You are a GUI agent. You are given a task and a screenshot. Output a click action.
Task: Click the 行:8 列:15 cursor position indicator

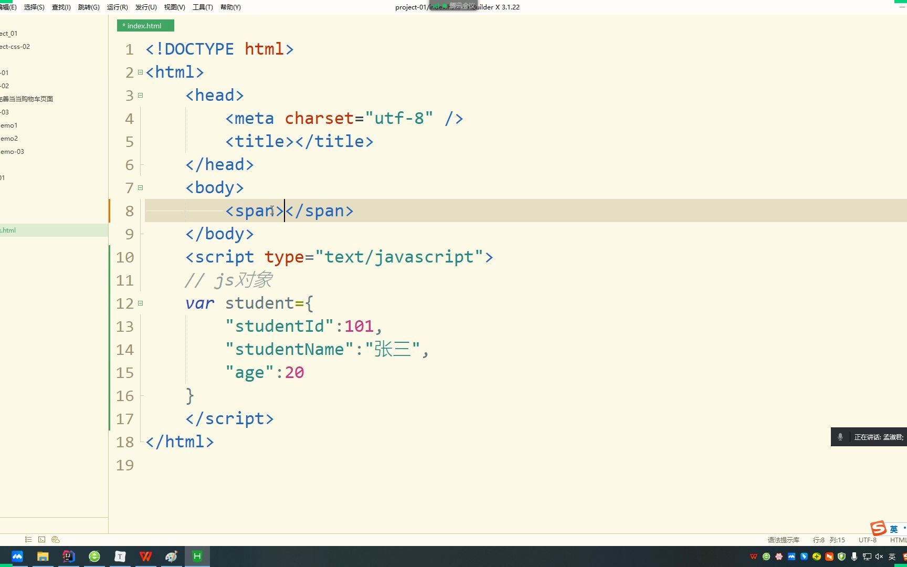tap(829, 540)
